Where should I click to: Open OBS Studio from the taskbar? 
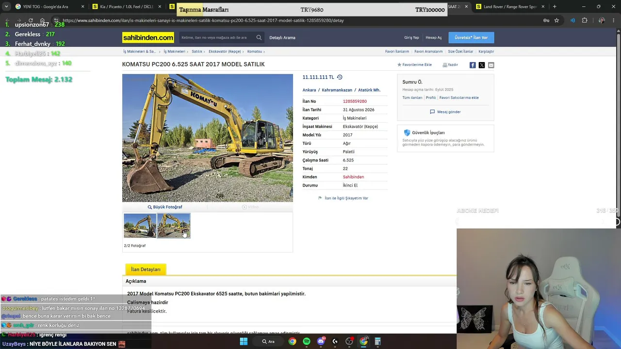coord(349,341)
